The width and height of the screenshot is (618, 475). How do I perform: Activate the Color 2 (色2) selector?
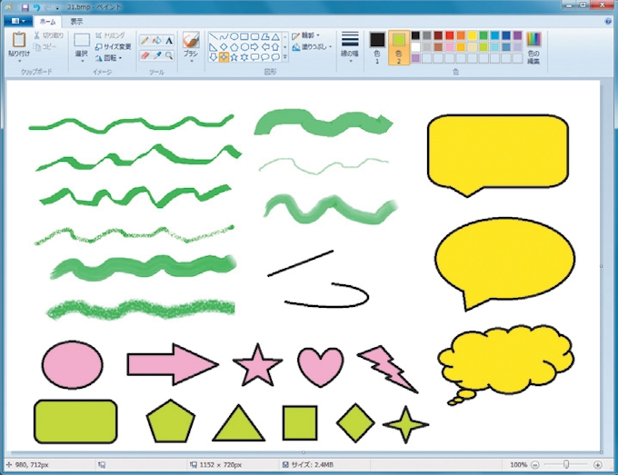(x=399, y=45)
